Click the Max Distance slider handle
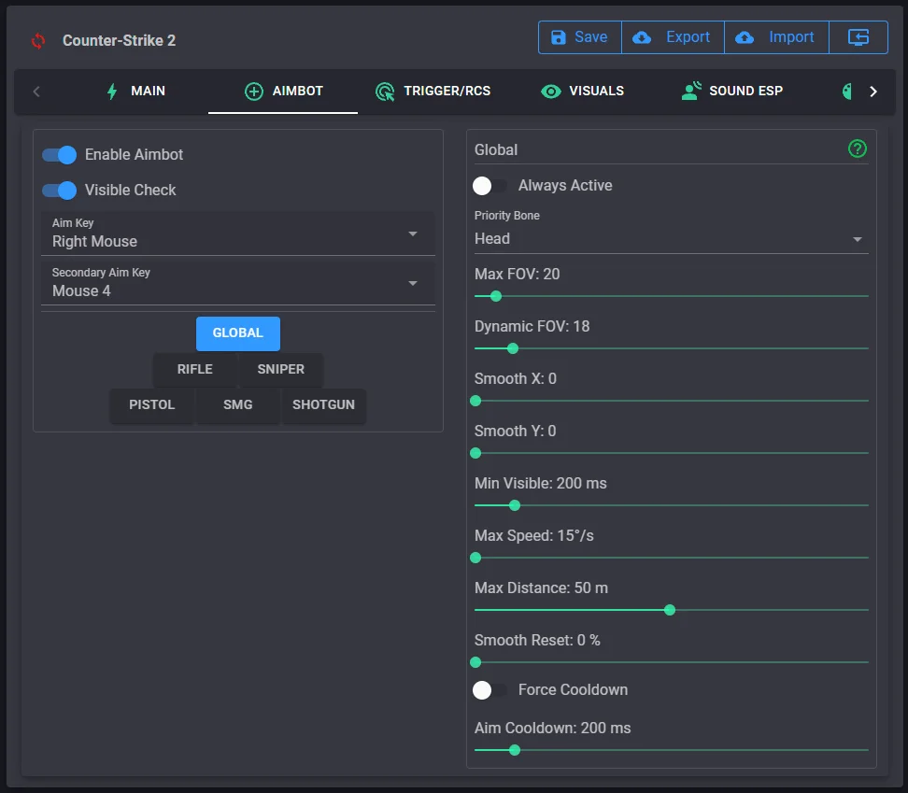The image size is (908, 793). 670,610
